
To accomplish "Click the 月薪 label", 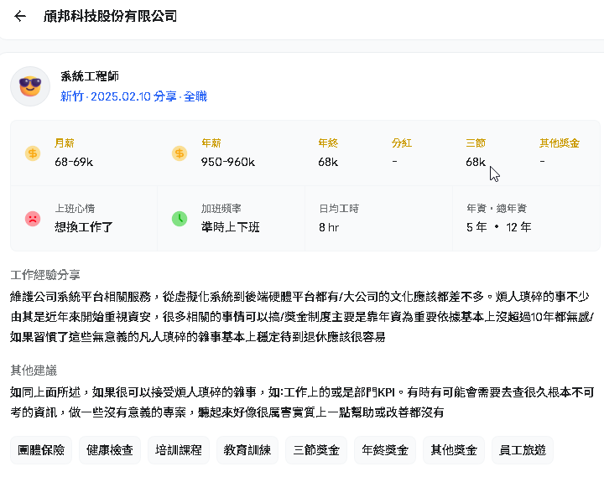I will tap(65, 143).
